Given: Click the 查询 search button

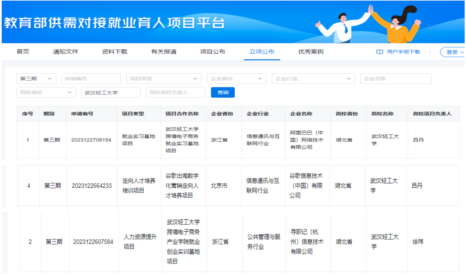Looking at the screenshot, I should 222,92.
